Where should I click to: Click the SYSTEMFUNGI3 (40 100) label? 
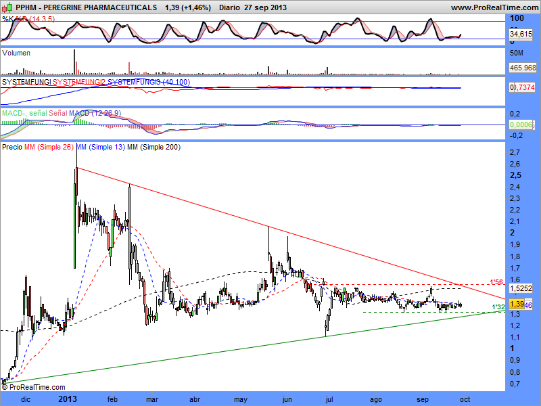click(149, 82)
